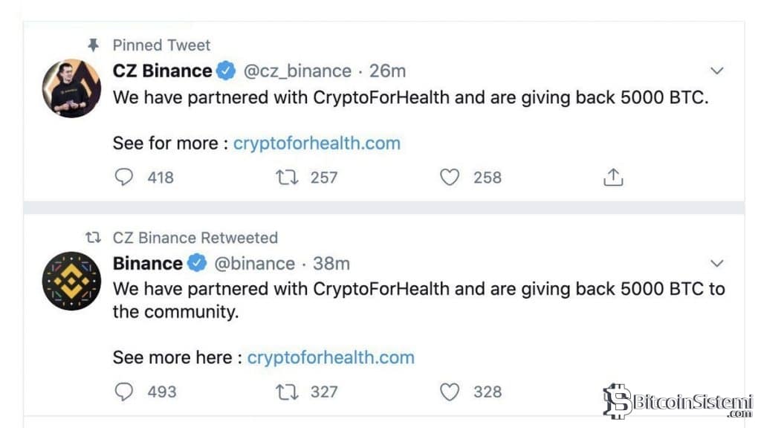Open the @cz_binance handle
761x428 pixels.
tap(297, 71)
